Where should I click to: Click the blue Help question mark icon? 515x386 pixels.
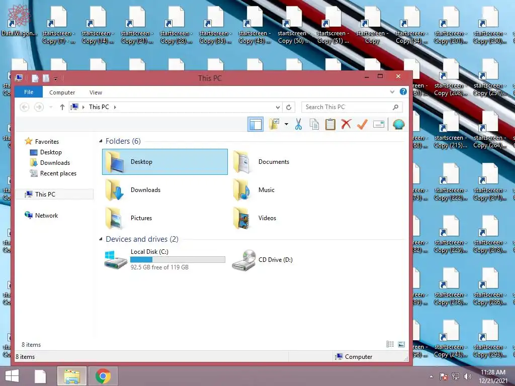[403, 91]
